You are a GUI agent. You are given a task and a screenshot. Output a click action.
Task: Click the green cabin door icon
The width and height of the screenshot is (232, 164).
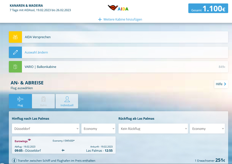(x=15, y=67)
